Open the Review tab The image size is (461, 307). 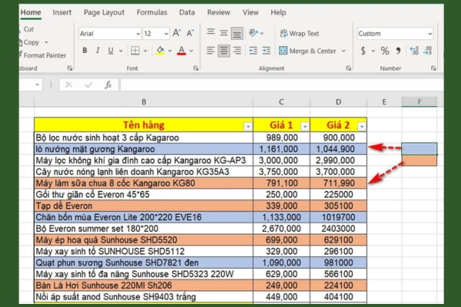219,12
